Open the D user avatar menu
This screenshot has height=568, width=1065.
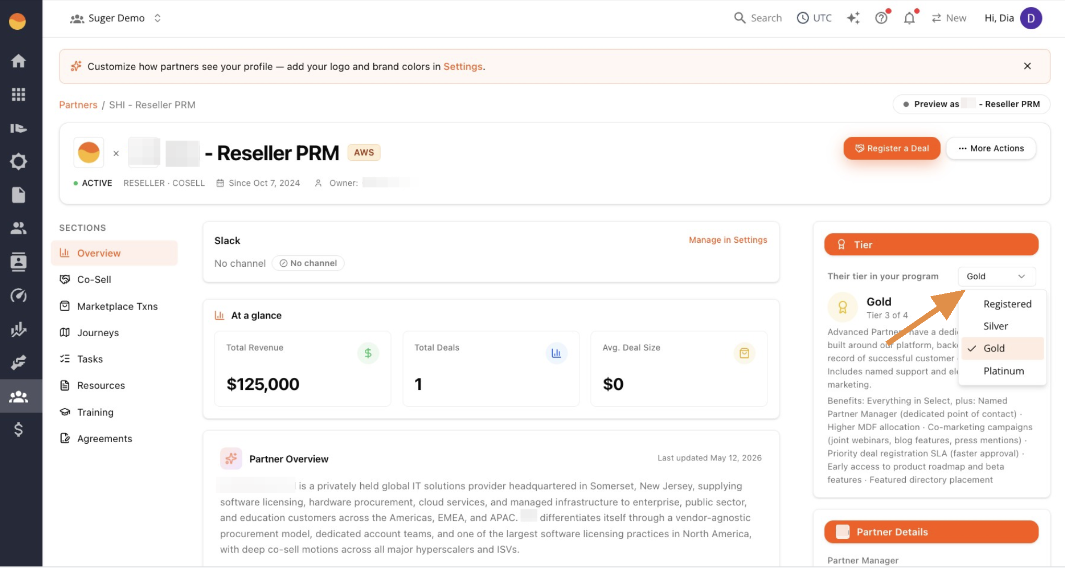click(x=1031, y=18)
